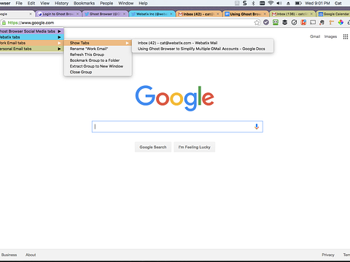This screenshot has width=350, height=262.
Task: Switch to the Ghost Browser Twitter tab
Action: pyautogui.click(x=104, y=14)
